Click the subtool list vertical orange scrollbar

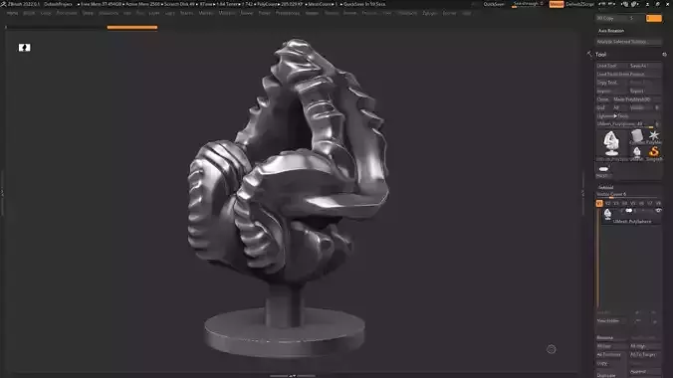tap(598, 258)
